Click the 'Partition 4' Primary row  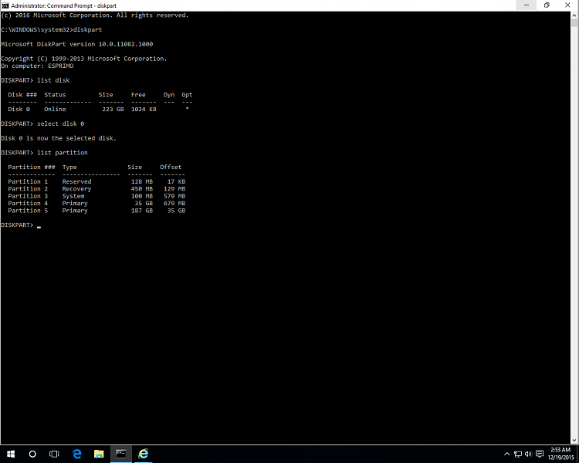tap(96, 203)
